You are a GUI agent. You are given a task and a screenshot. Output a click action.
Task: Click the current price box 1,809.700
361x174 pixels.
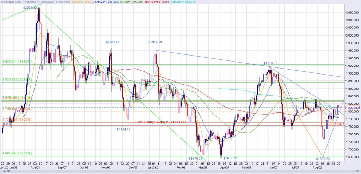click(x=353, y=108)
